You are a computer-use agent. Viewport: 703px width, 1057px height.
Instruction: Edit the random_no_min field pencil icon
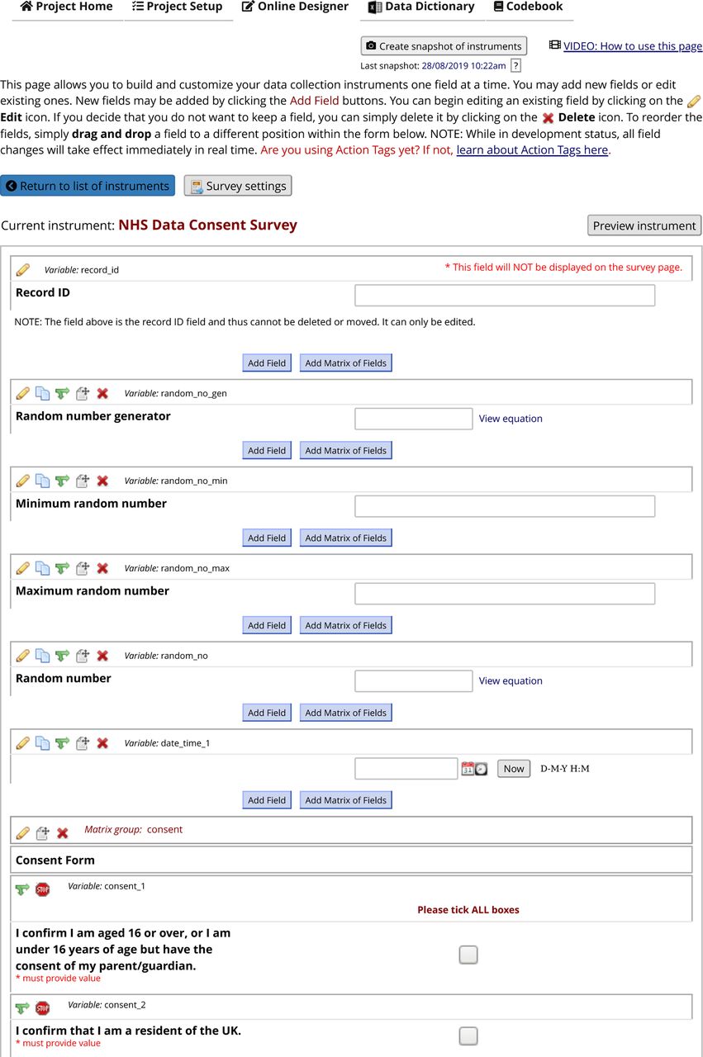(23, 481)
